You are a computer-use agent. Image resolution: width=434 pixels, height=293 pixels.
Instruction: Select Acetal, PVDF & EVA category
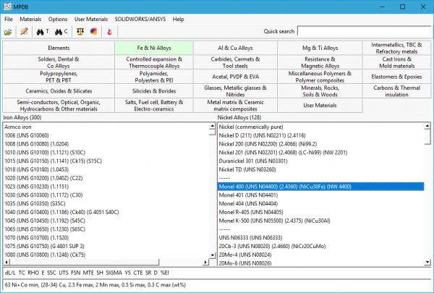coord(235,77)
